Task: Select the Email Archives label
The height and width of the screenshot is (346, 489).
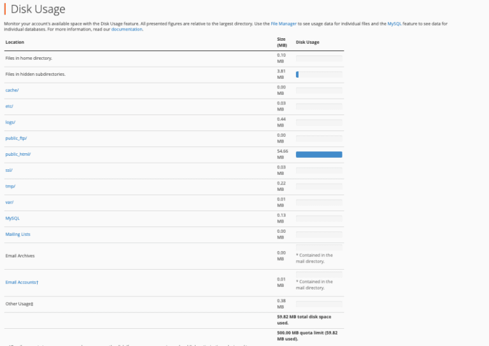Action: point(20,256)
